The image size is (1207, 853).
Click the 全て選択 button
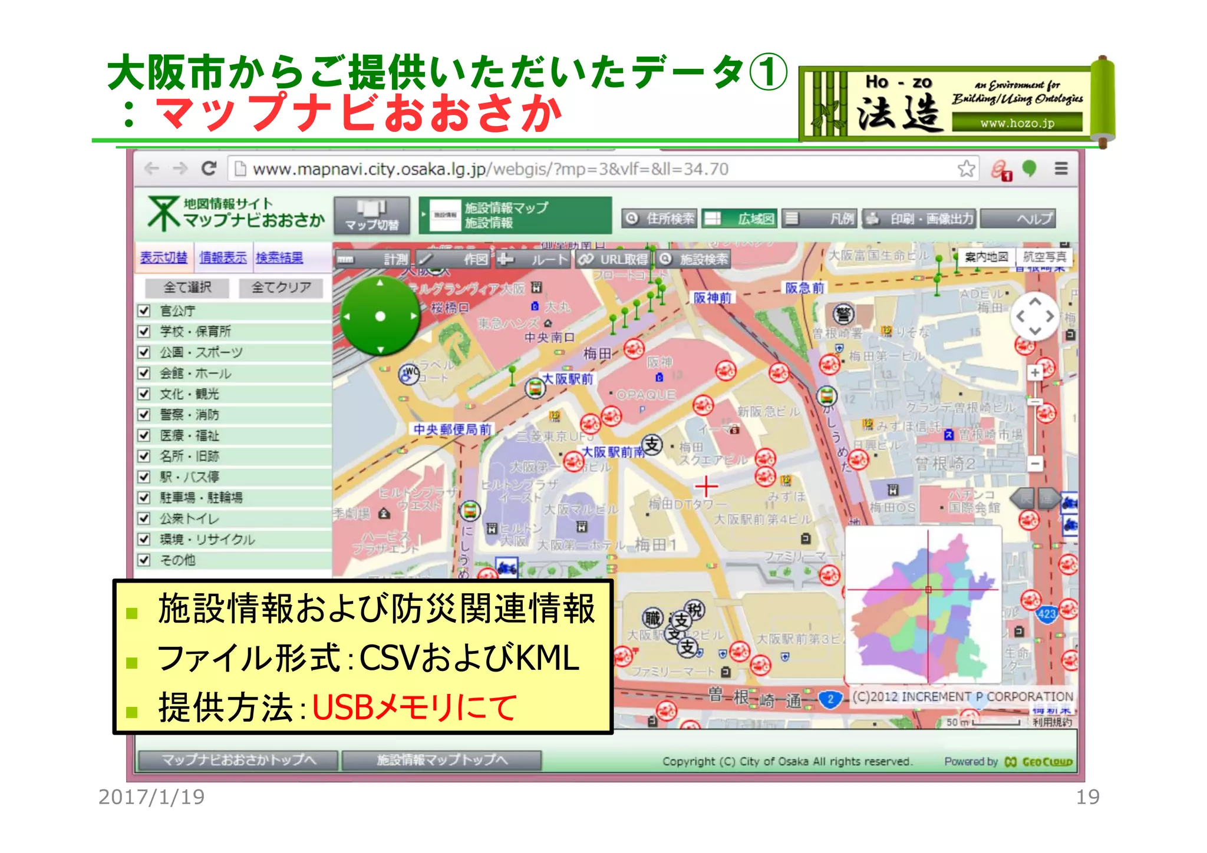click(187, 287)
